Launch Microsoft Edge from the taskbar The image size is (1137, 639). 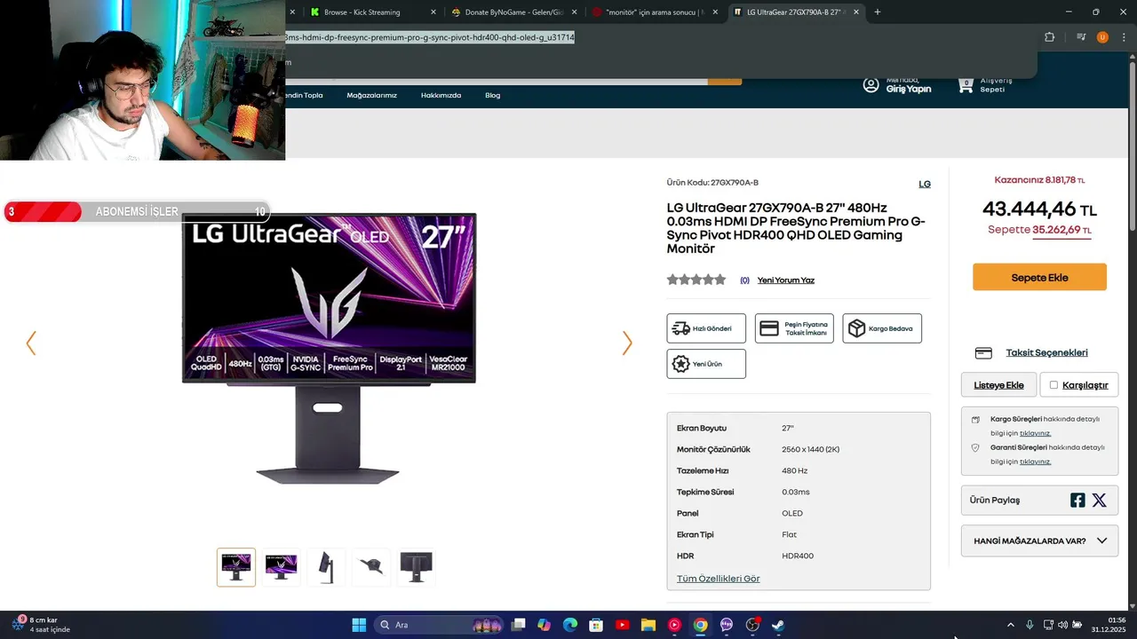570,625
